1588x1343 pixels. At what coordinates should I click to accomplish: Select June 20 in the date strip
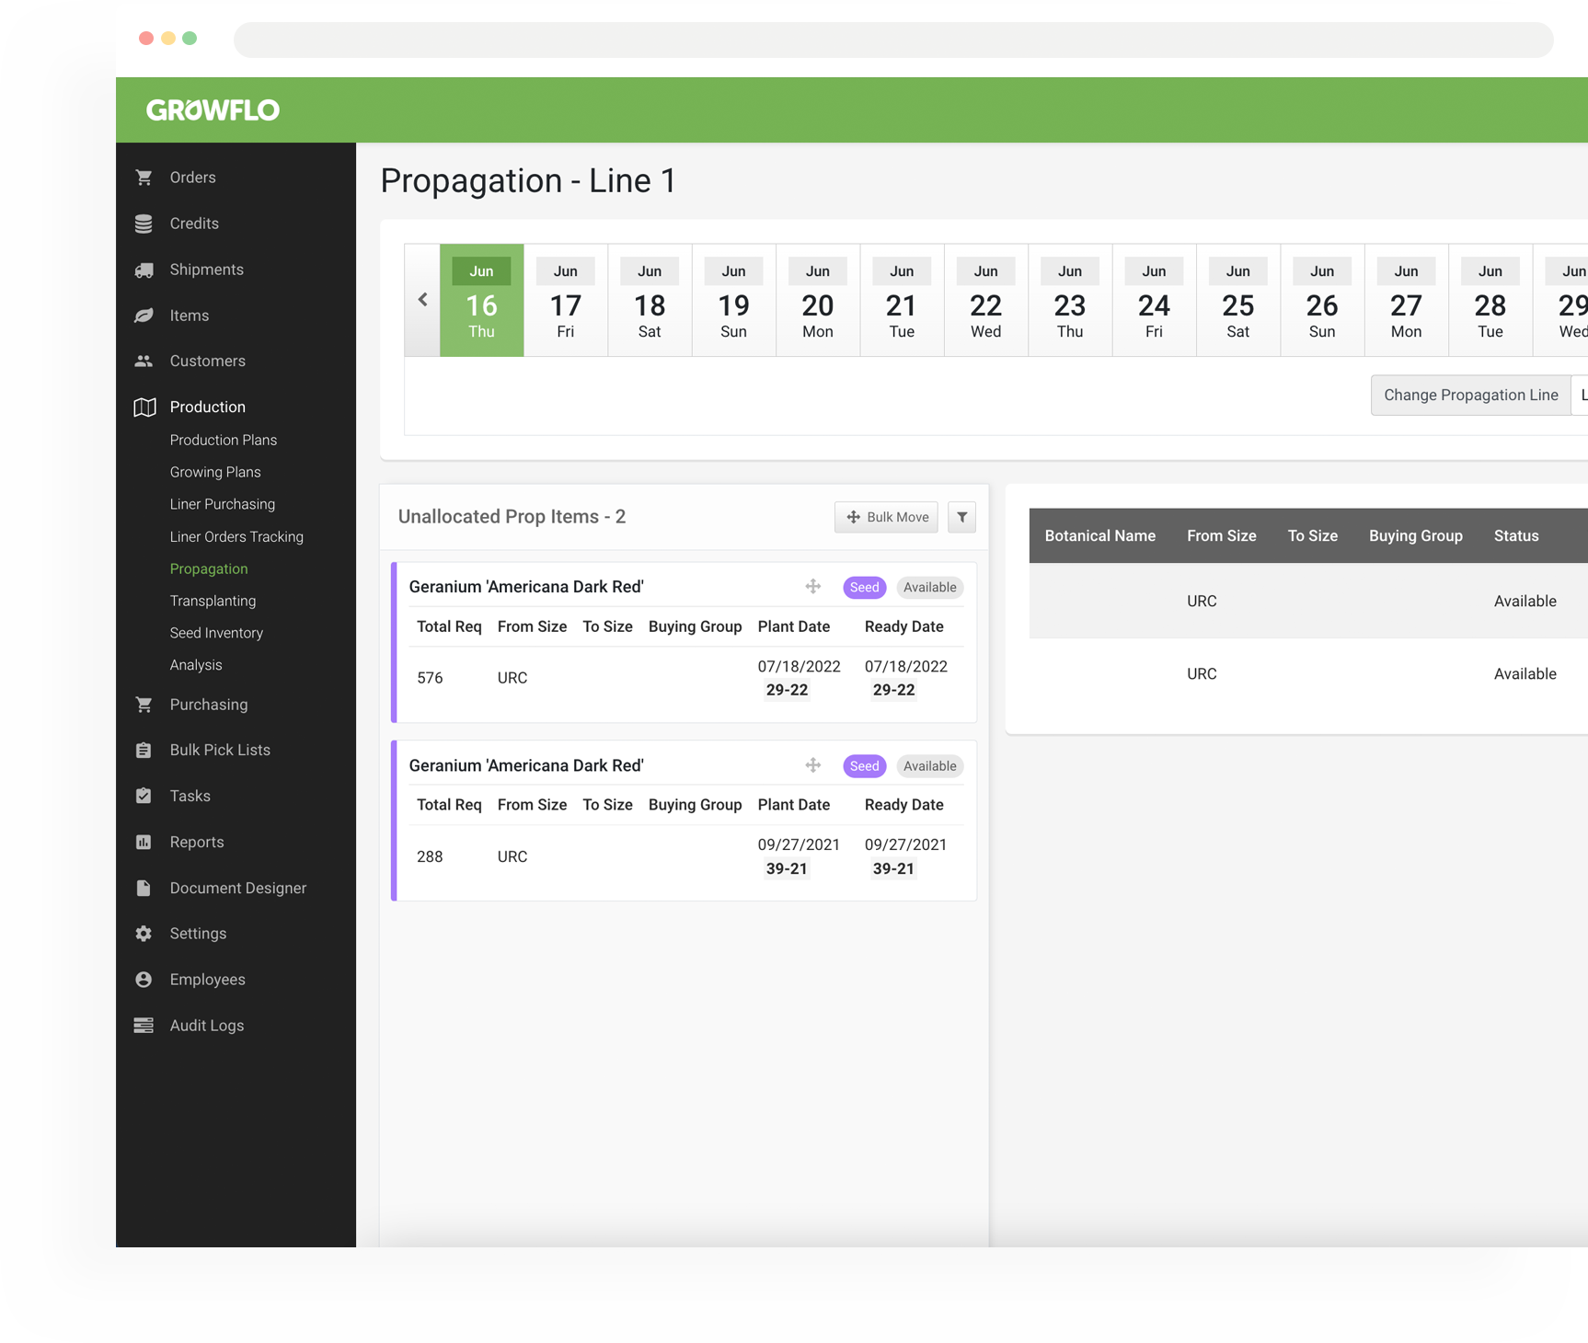[x=817, y=300]
